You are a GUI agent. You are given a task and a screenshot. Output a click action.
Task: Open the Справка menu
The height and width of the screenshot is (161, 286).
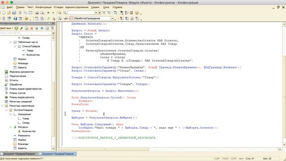coord(117,7)
